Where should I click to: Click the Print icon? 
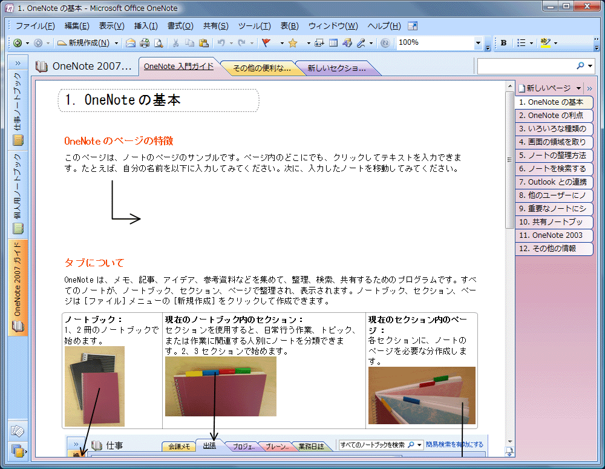pos(145,43)
